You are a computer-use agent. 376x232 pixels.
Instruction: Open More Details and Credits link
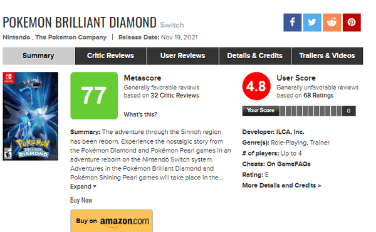(281, 185)
